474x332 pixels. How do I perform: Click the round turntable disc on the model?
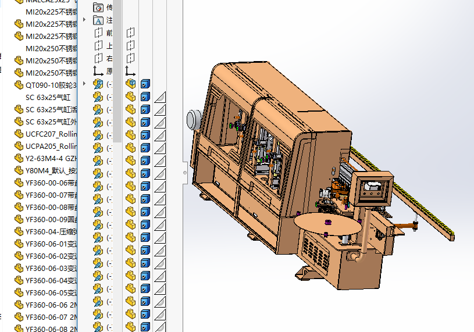pyautogui.click(x=327, y=224)
